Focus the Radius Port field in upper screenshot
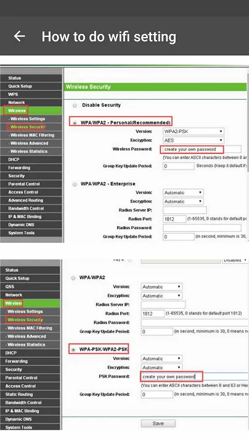 174,219
